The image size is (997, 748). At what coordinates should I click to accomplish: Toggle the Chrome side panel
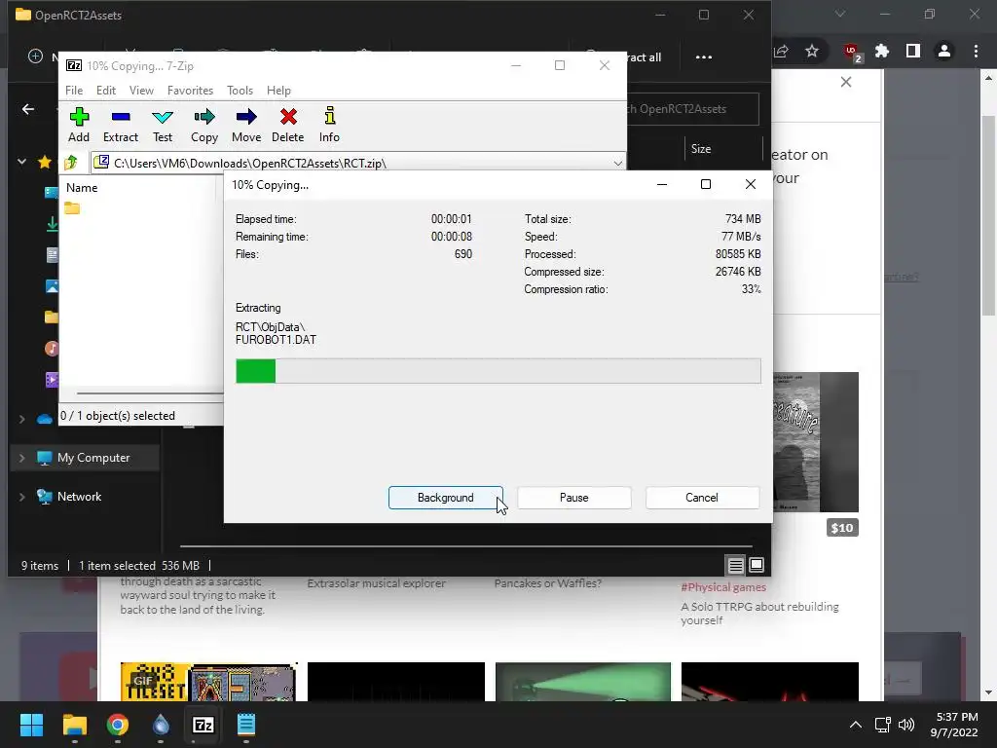pos(913,51)
